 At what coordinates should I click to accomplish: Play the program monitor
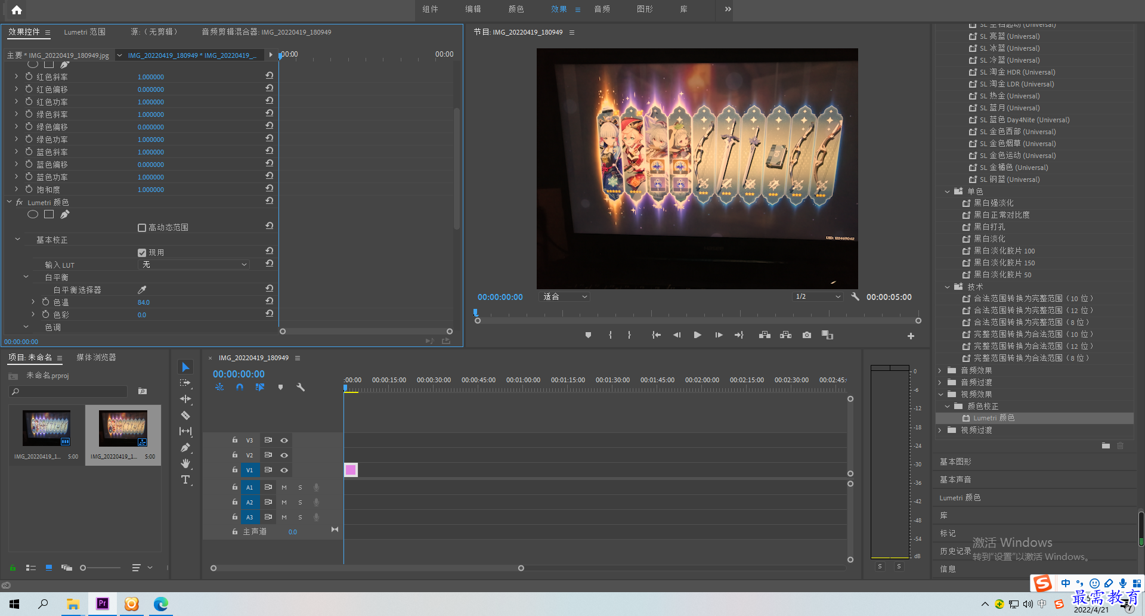coord(697,335)
